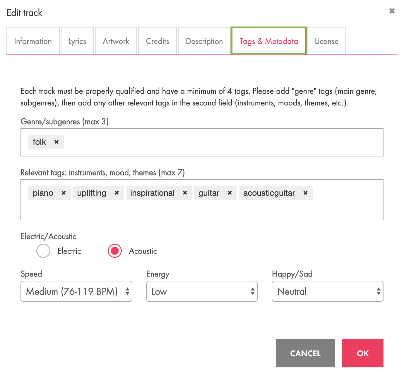Close the Edit track dialog
Viewport: 404px width, 375px height.
pos(392,11)
